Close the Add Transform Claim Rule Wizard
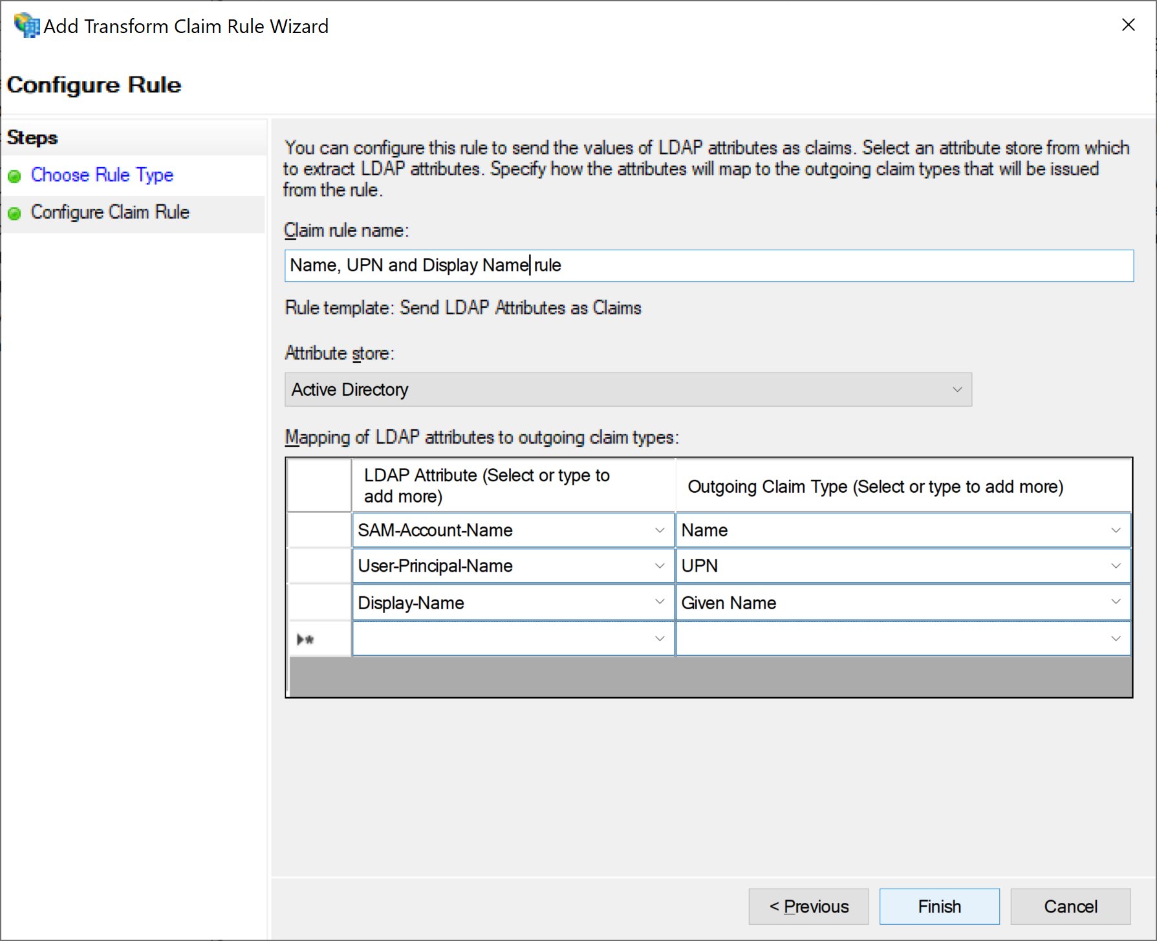 pyautogui.click(x=1129, y=25)
